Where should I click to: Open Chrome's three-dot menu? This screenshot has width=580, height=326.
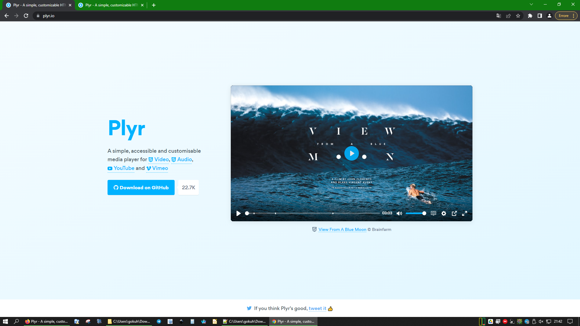[x=573, y=16]
